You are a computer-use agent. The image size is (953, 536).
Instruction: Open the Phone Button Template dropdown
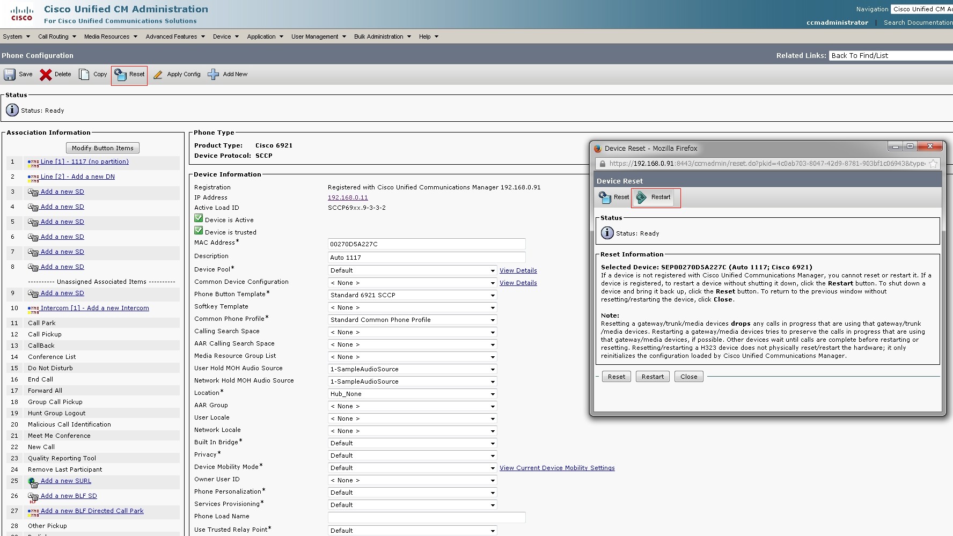tap(412, 295)
